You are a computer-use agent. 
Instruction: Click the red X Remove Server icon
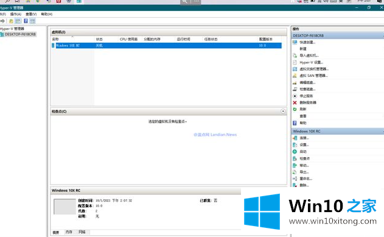295,102
